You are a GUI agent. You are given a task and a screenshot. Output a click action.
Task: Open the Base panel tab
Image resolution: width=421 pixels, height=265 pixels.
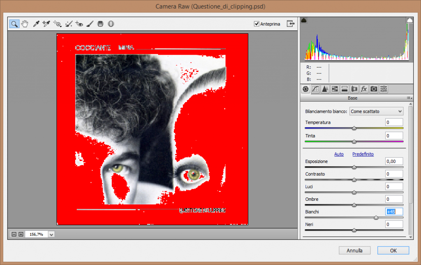point(305,89)
